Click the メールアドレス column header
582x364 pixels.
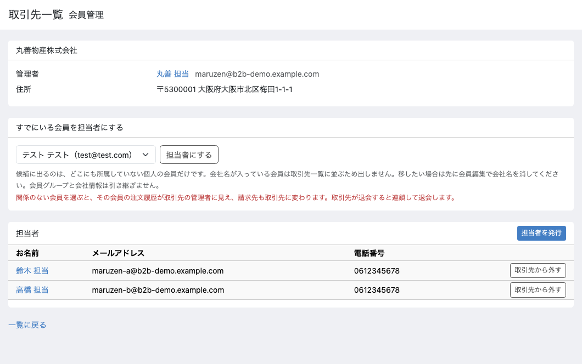(118, 253)
